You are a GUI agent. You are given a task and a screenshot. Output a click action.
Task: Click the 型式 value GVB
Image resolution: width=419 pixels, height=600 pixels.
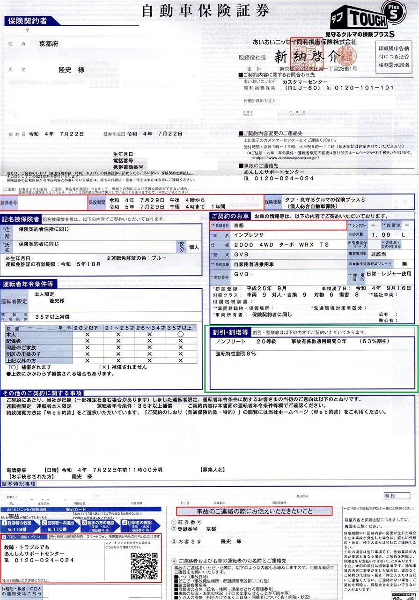241,255
